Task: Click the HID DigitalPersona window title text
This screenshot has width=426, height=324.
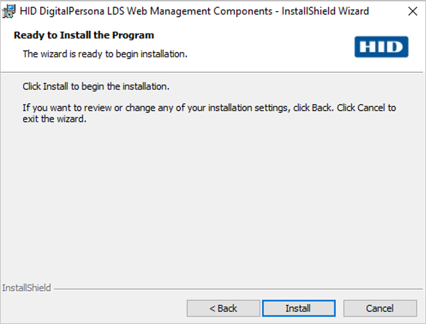Action: pyautogui.click(x=194, y=11)
